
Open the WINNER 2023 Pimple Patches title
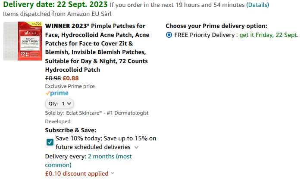(x=97, y=48)
